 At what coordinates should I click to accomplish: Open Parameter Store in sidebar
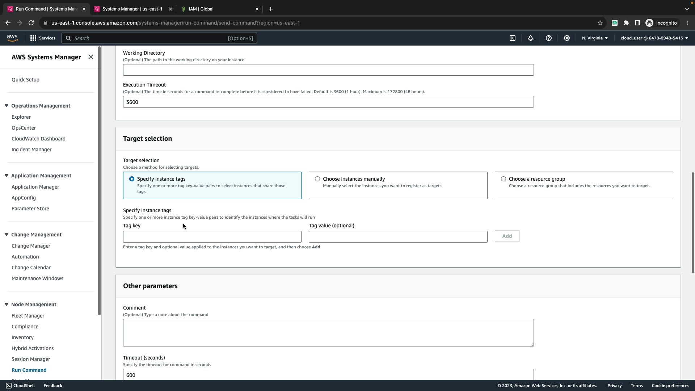[x=30, y=209]
